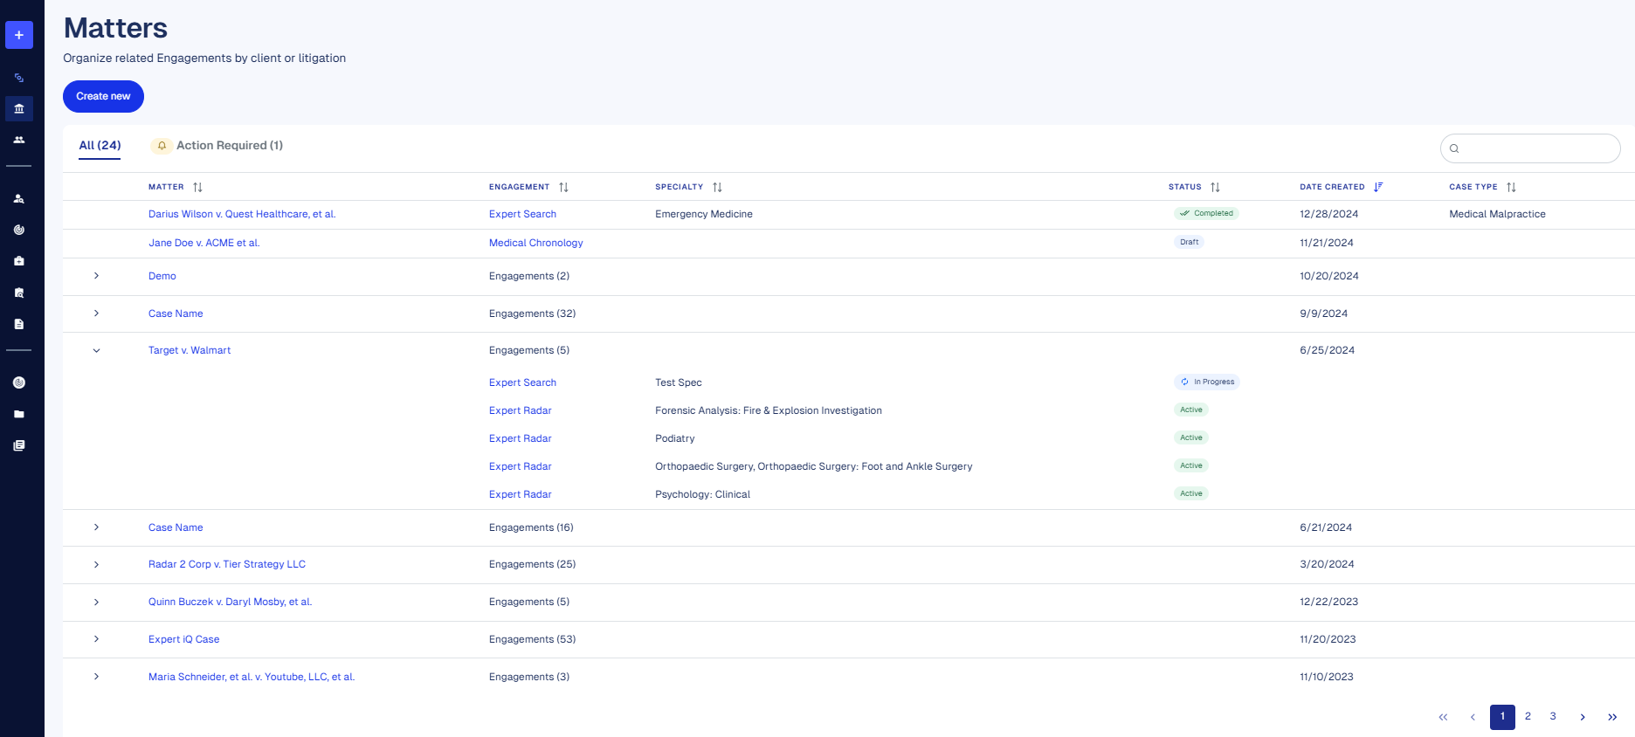Screen dimensions: 1635x737
Task: Open the folder icon in sidebar
Action: click(x=19, y=414)
